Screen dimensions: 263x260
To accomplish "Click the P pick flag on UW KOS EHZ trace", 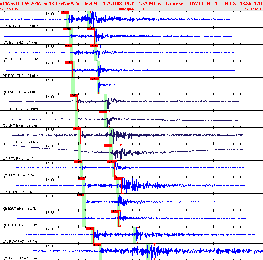I will (x=64, y=12).
